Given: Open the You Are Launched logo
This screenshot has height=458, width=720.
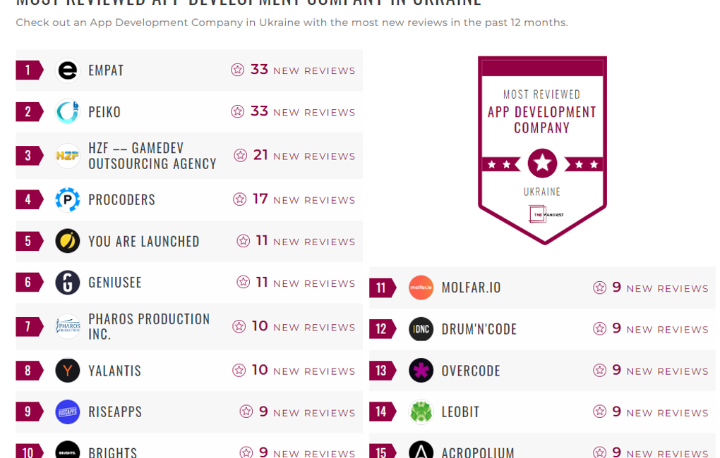Looking at the screenshot, I should pos(68,241).
